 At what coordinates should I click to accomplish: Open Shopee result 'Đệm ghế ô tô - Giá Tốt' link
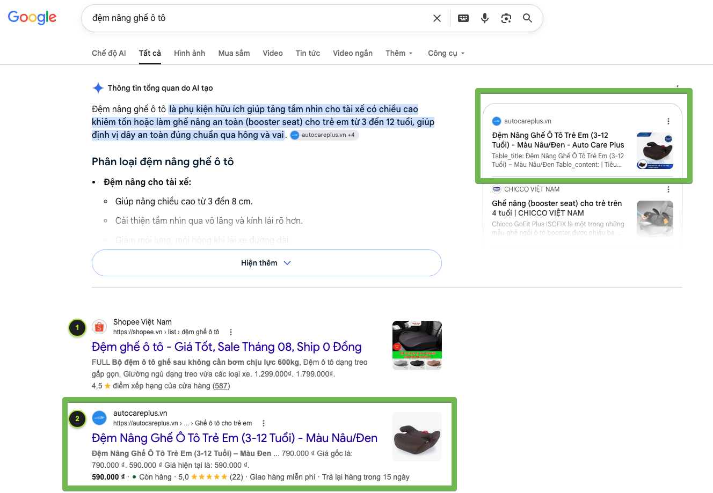click(227, 347)
